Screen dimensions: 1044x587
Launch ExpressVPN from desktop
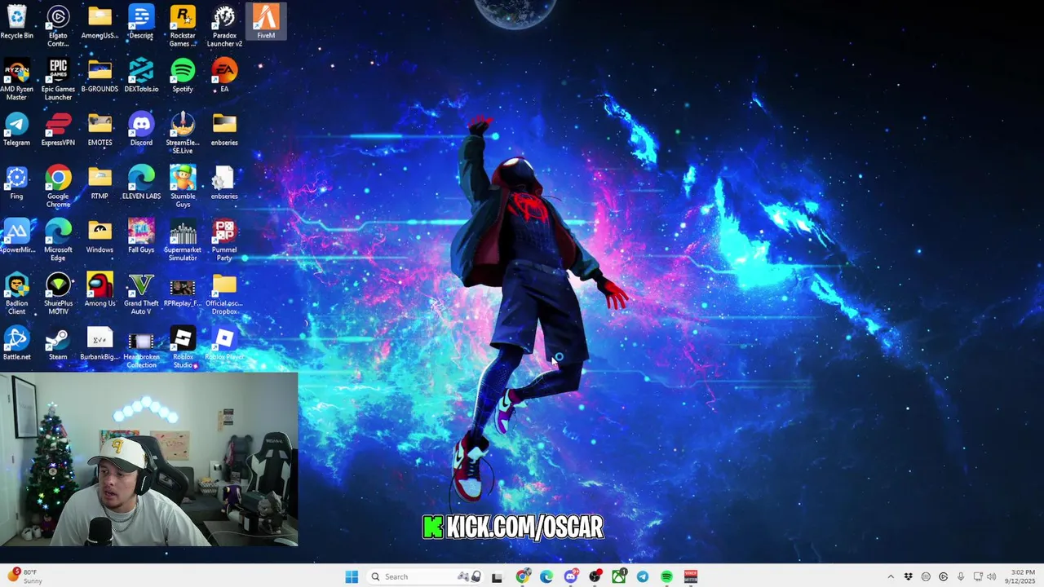(x=58, y=129)
